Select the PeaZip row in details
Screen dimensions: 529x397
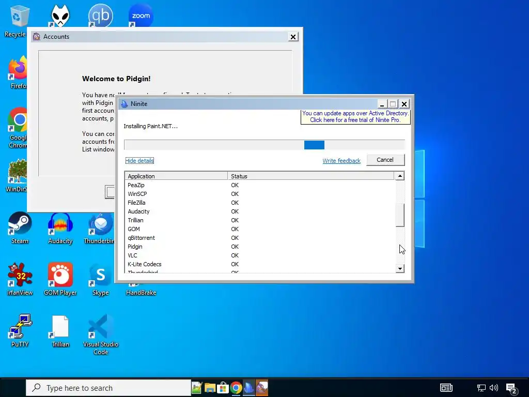259,185
